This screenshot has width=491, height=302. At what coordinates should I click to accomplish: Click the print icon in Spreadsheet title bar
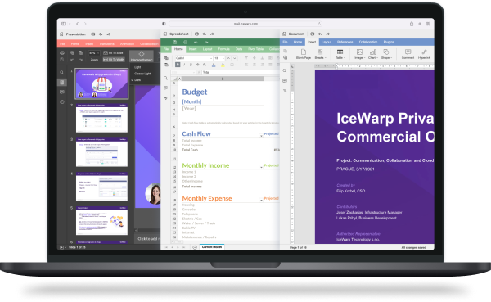pos(196,34)
